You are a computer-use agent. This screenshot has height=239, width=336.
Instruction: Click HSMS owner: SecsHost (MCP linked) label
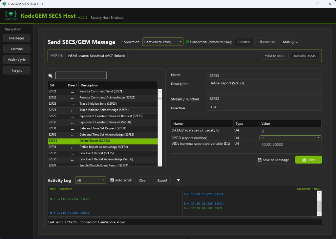96,55
